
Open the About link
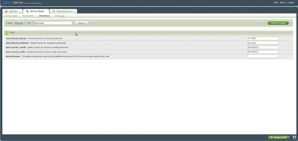click(283, 2)
